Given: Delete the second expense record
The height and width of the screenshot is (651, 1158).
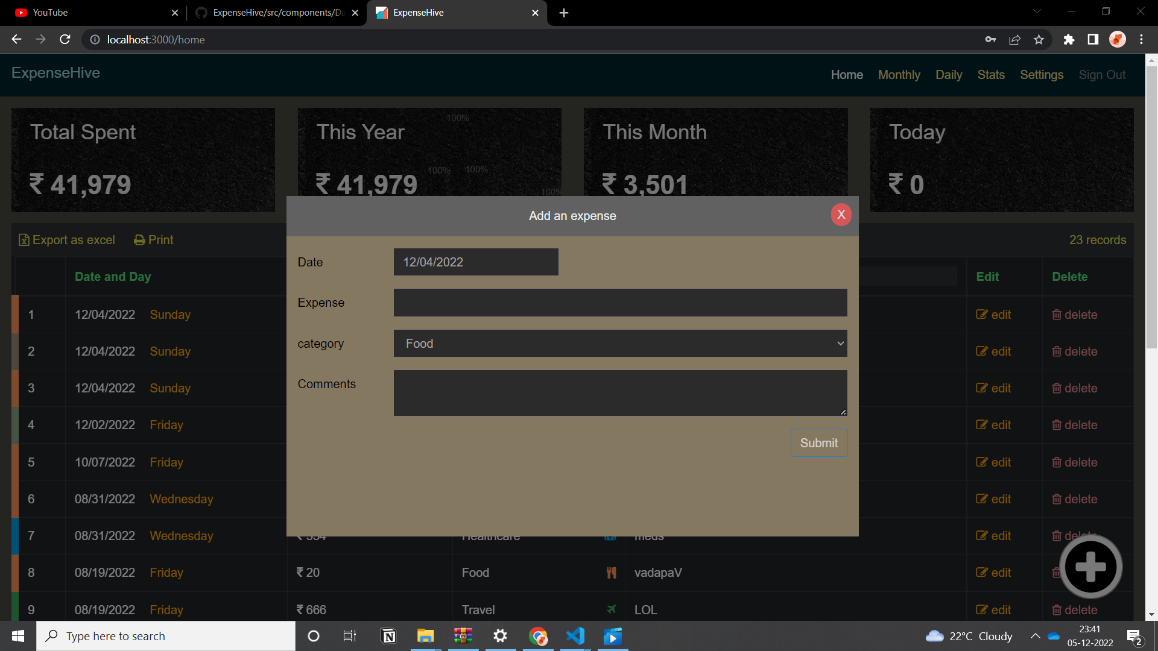Looking at the screenshot, I should [1074, 351].
